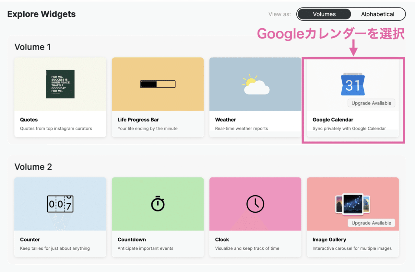This screenshot has height=272, width=415.
Task: Select the Quotes widget's quote card icon
Action: 60,84
